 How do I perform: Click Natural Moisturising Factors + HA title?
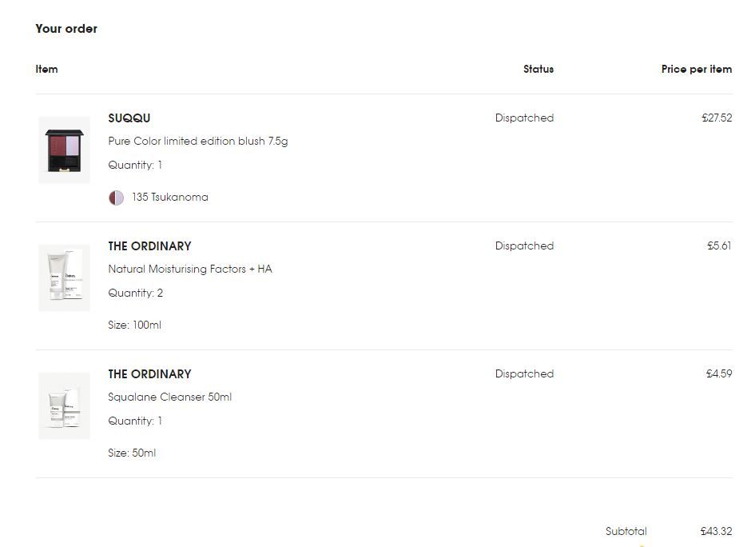190,270
